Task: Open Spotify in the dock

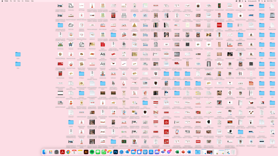Action: coord(92,152)
